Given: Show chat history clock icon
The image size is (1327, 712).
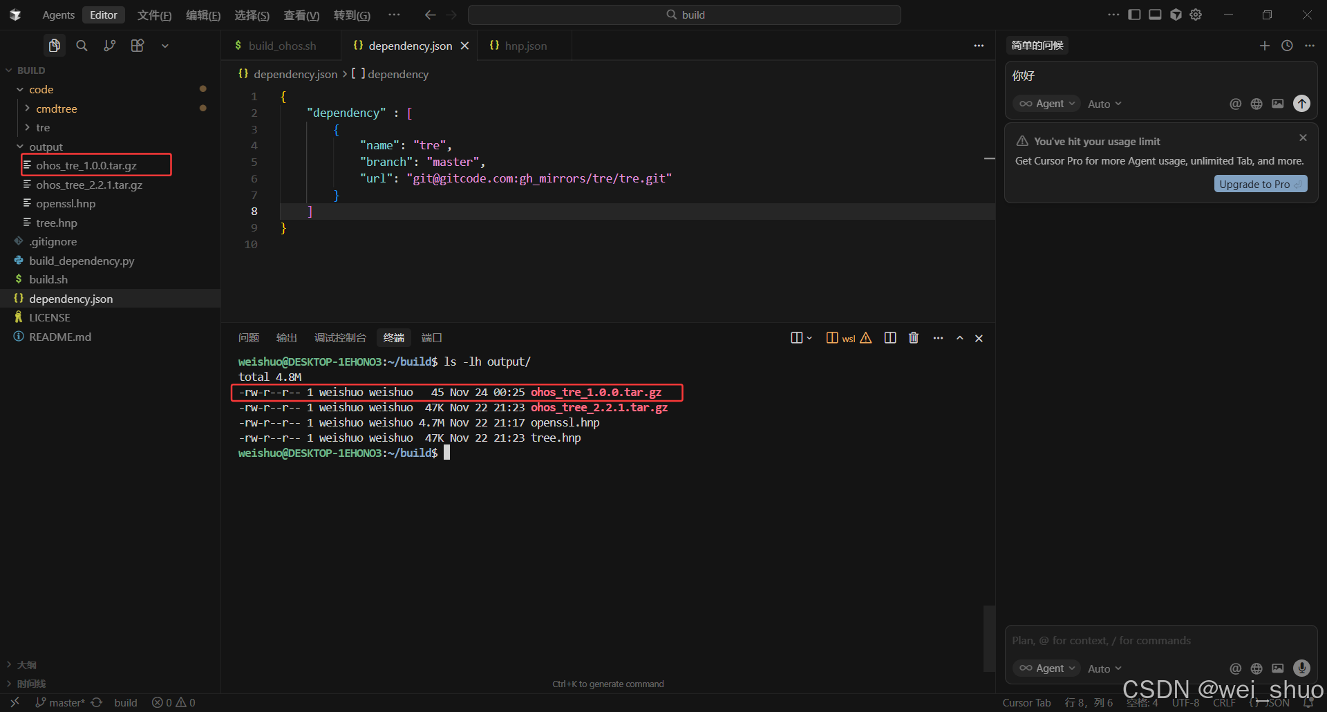Looking at the screenshot, I should pos(1287,46).
